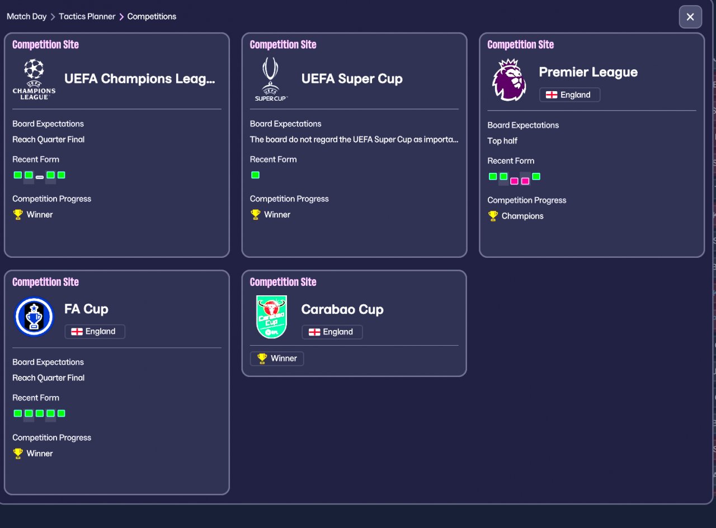Viewport: 716px width, 528px height.
Task: Close the Competitions panel with the X button
Action: [x=690, y=17]
